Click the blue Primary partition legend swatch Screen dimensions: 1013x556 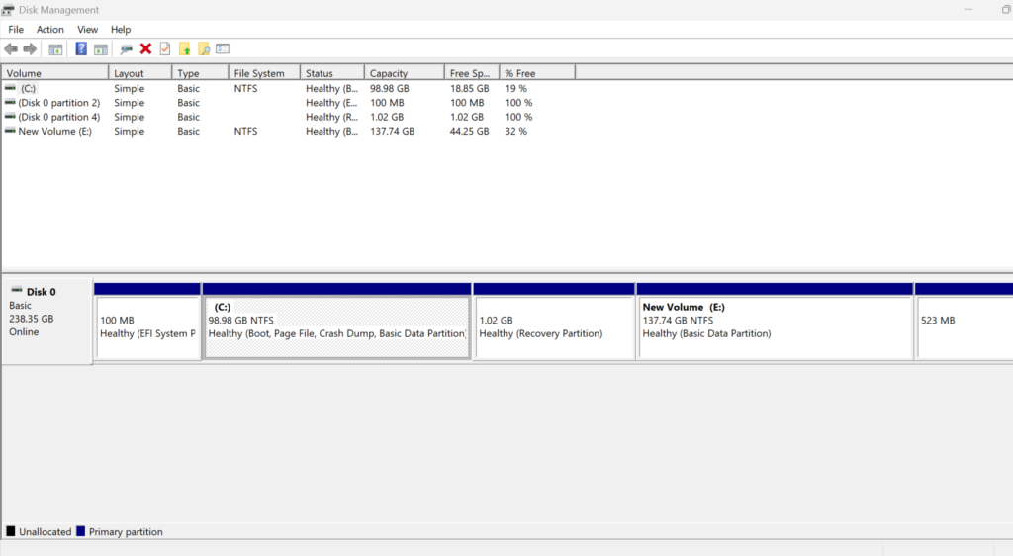(81, 531)
